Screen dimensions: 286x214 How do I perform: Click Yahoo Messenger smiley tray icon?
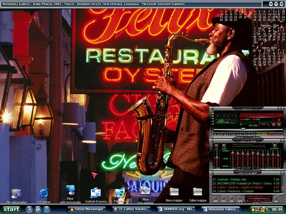253,209
